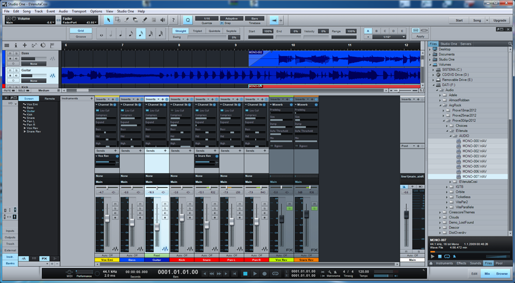Select the Arrow tool in the toolbar

[x=109, y=20]
